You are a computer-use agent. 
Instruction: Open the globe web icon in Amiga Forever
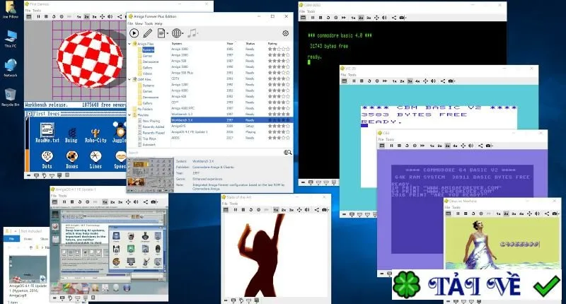pyautogui.click(x=176, y=33)
